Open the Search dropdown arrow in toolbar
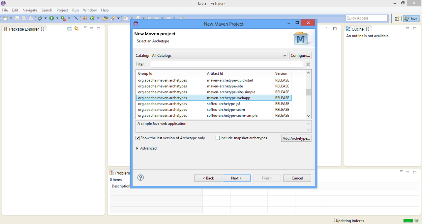This screenshot has height=224, width=422. (118, 18)
